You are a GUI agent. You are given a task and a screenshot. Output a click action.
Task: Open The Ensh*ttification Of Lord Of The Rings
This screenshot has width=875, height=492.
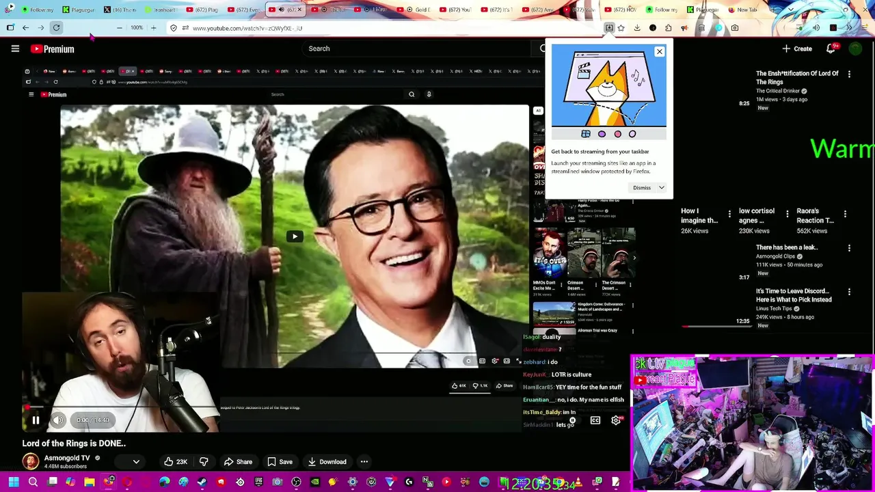point(797,77)
